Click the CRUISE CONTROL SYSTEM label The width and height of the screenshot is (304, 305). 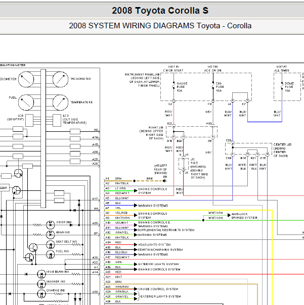(x=158, y=289)
